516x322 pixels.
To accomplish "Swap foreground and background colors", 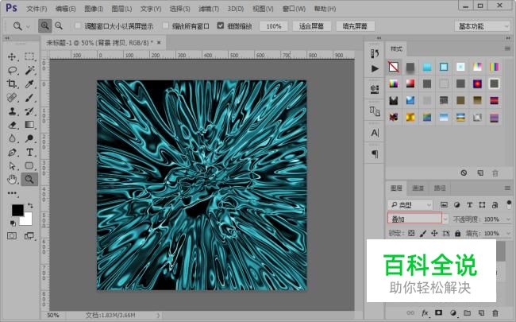I will 30,206.
